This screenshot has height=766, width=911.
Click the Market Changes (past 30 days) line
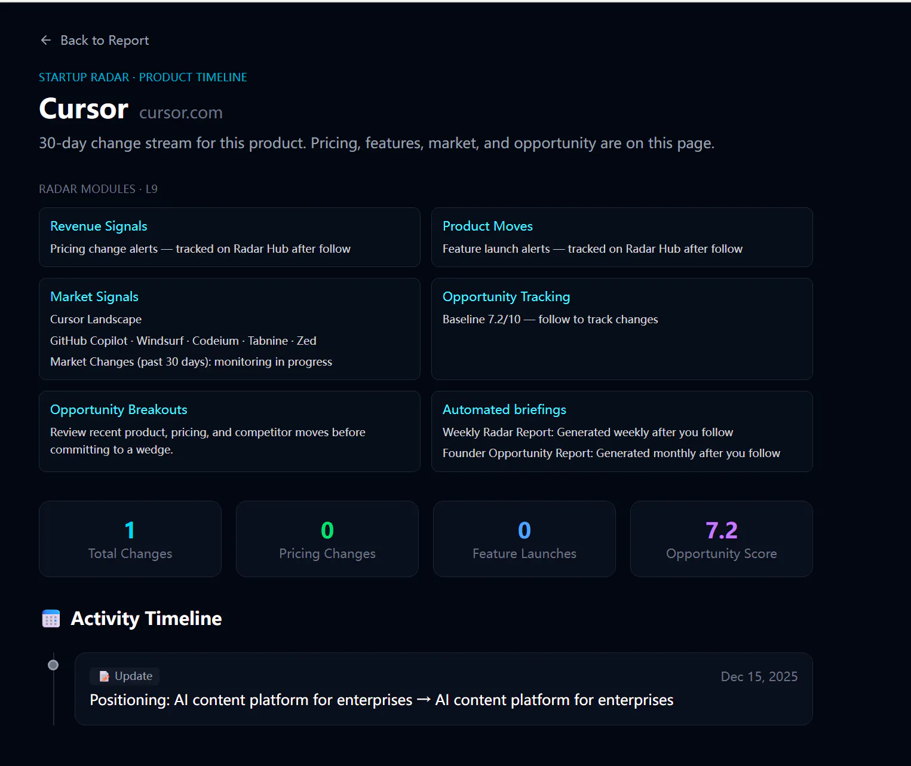pyautogui.click(x=191, y=361)
